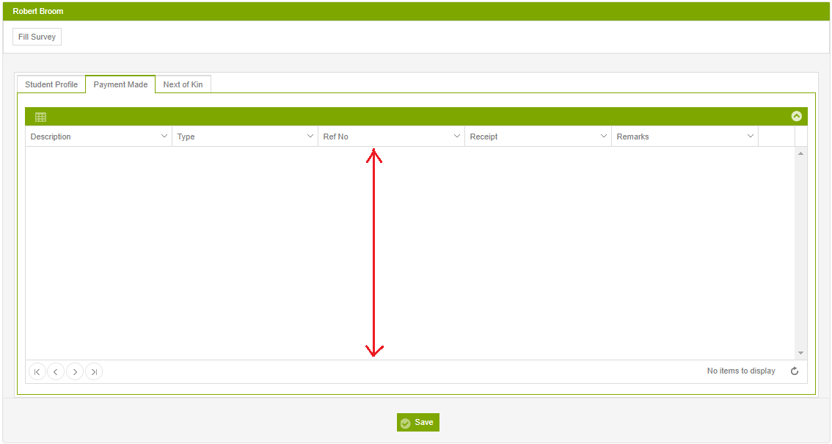Jump to last page of grid
Image resolution: width=832 pixels, height=444 pixels.
(x=94, y=372)
